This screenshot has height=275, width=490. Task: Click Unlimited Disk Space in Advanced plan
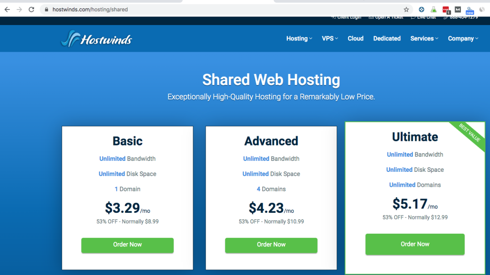click(271, 174)
